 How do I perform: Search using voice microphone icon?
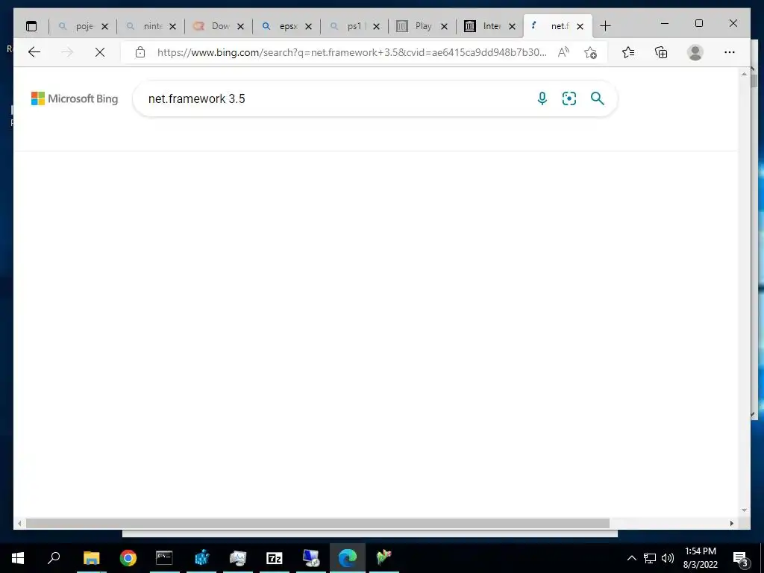pyautogui.click(x=542, y=98)
